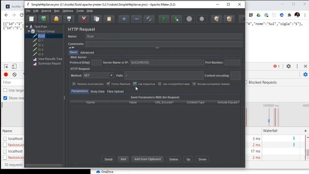Click the DevTools Filter input field

(x=13, y=82)
